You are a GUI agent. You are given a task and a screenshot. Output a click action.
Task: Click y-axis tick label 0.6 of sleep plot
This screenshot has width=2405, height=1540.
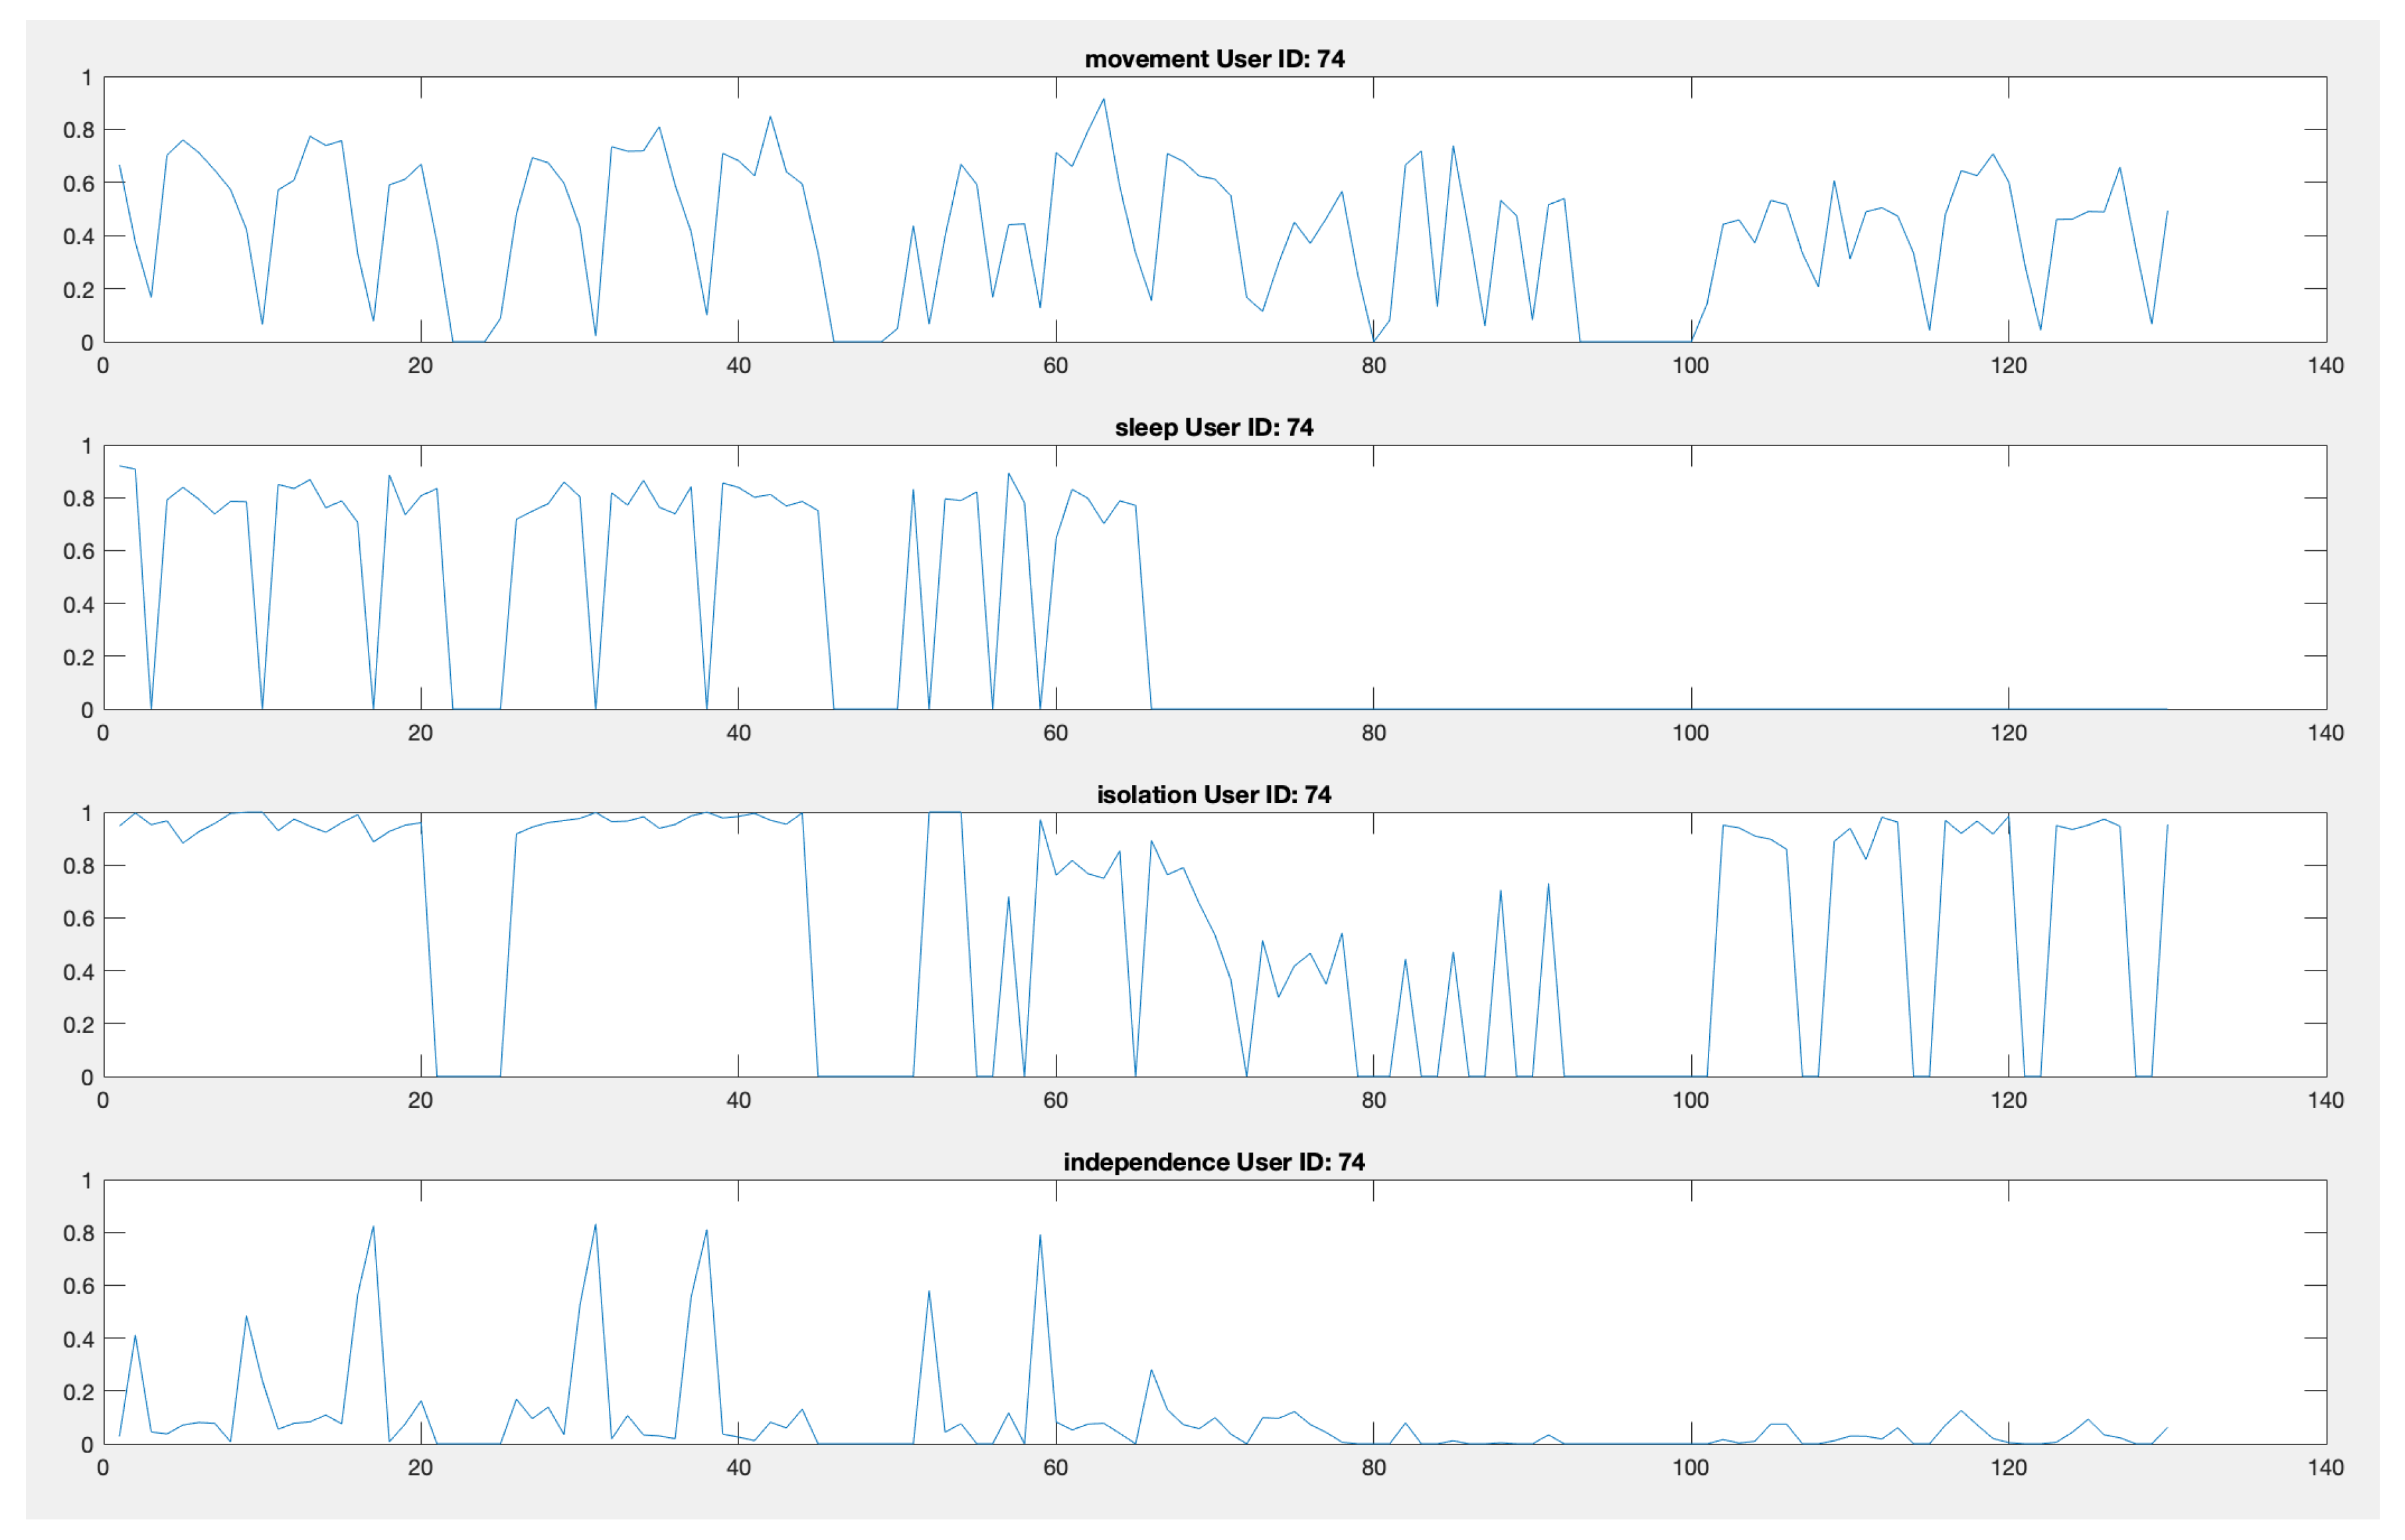79,551
